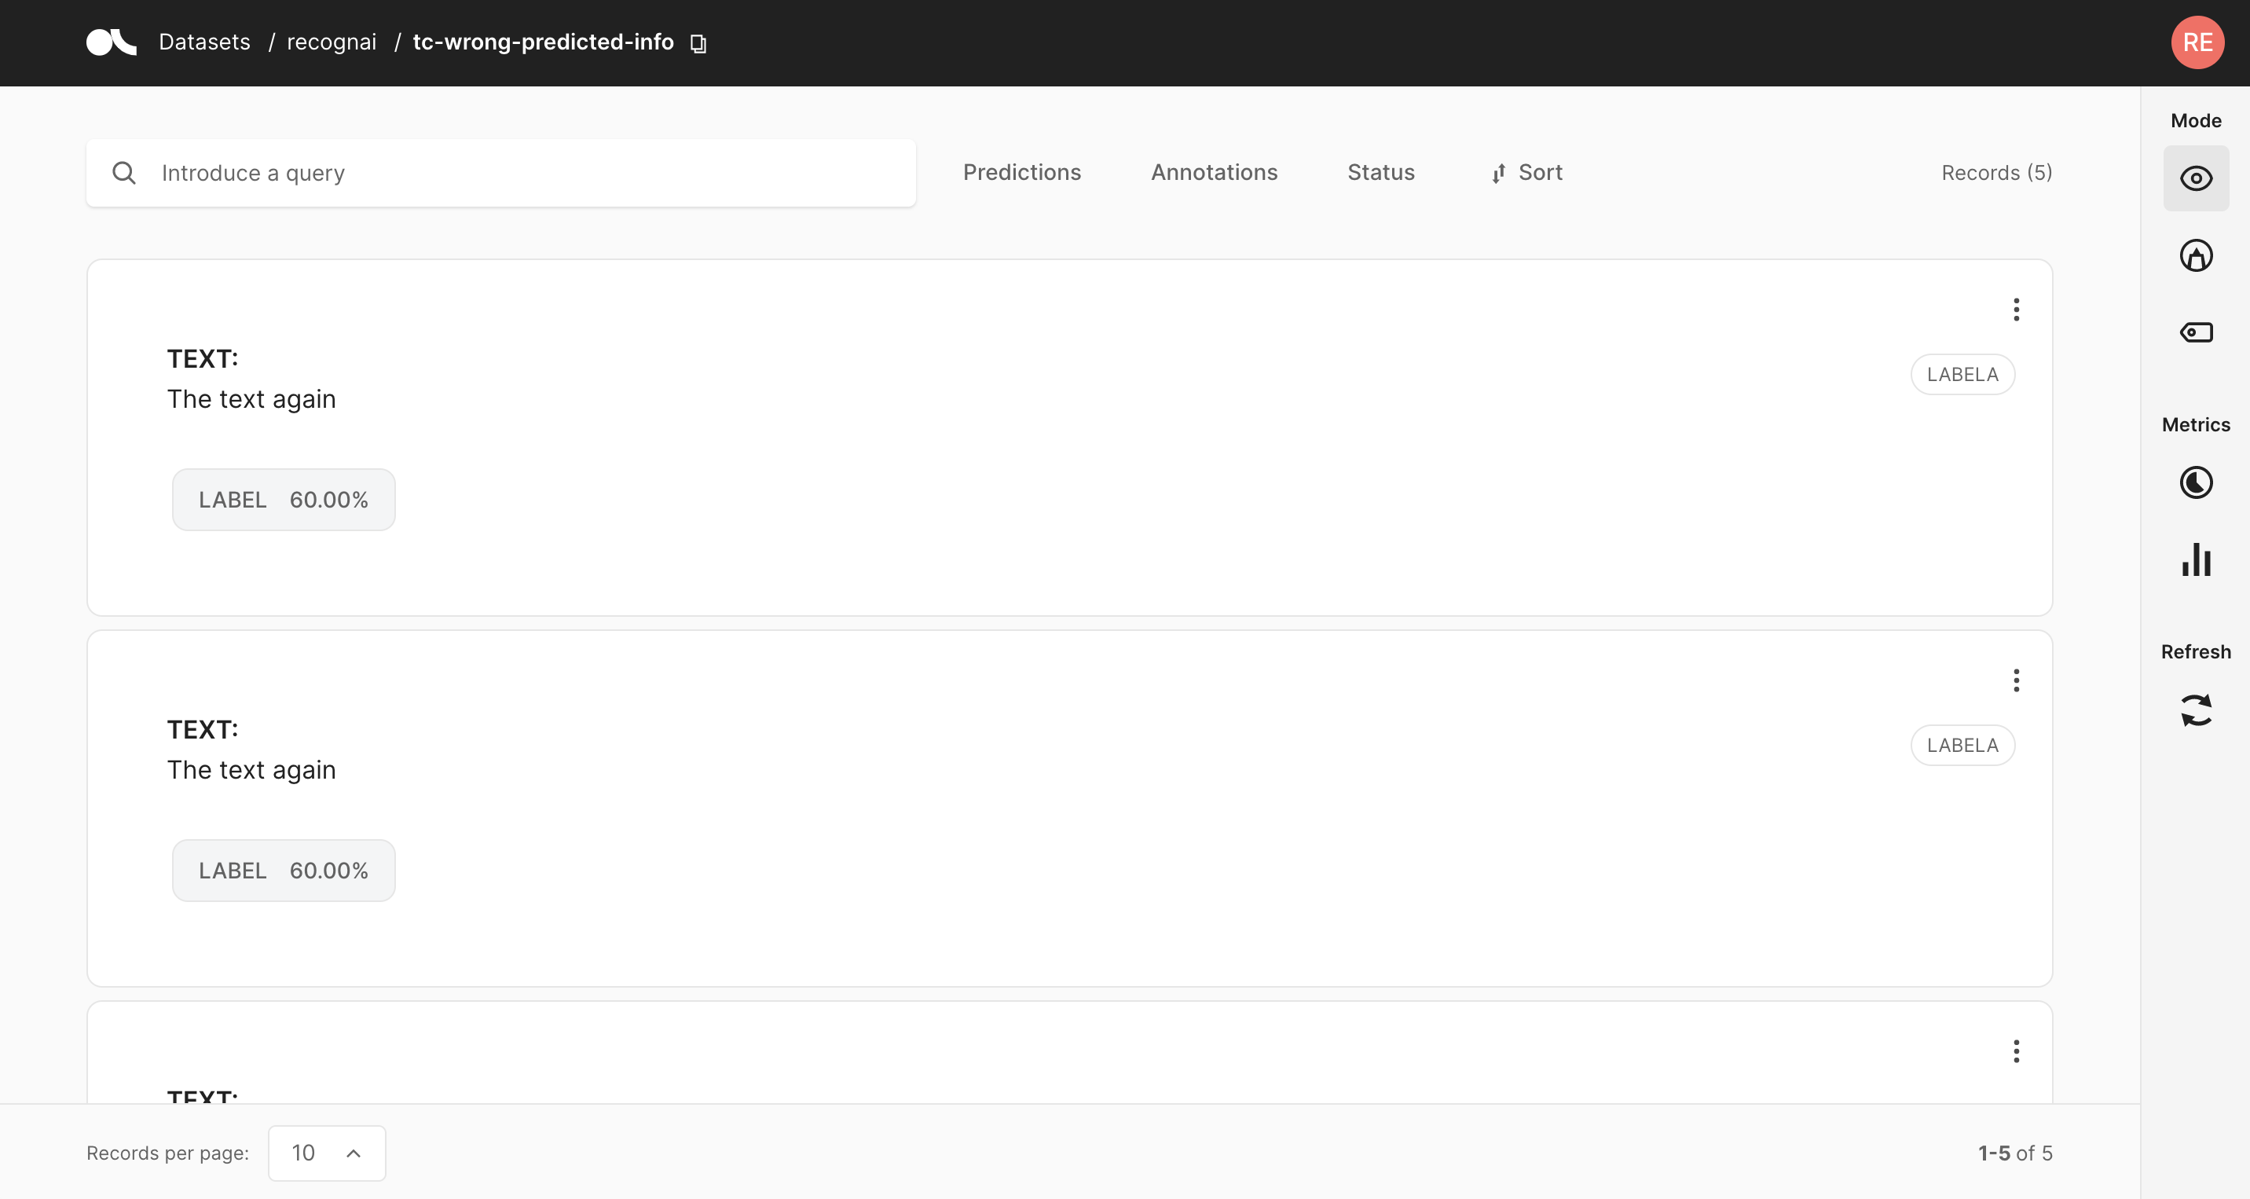Go to the Datasets breadcrumb
The width and height of the screenshot is (2250, 1199).
204,42
